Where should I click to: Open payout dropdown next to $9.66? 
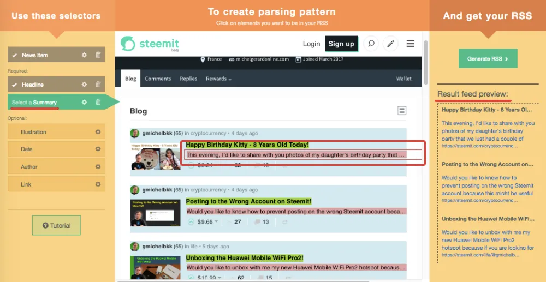point(216,222)
